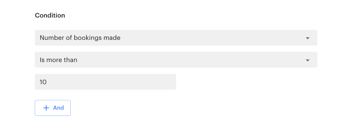This screenshot has width=353, height=126.
Task: Open the Number of bookings made dropdown
Action: click(176, 38)
